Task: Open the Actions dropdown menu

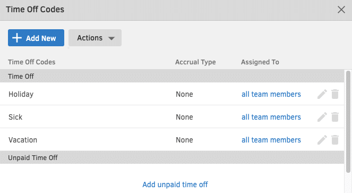Action: tap(95, 38)
